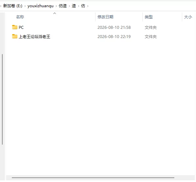Go to 新加卷 (E:) in breadcrumb
Image resolution: width=196 pixels, height=182 pixels.
tap(12, 6)
